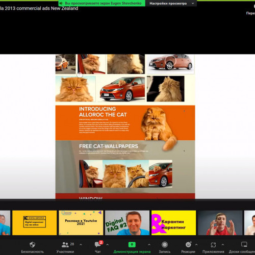Expand the Participants options arrow
The width and height of the screenshot is (255, 255).
point(81,245)
